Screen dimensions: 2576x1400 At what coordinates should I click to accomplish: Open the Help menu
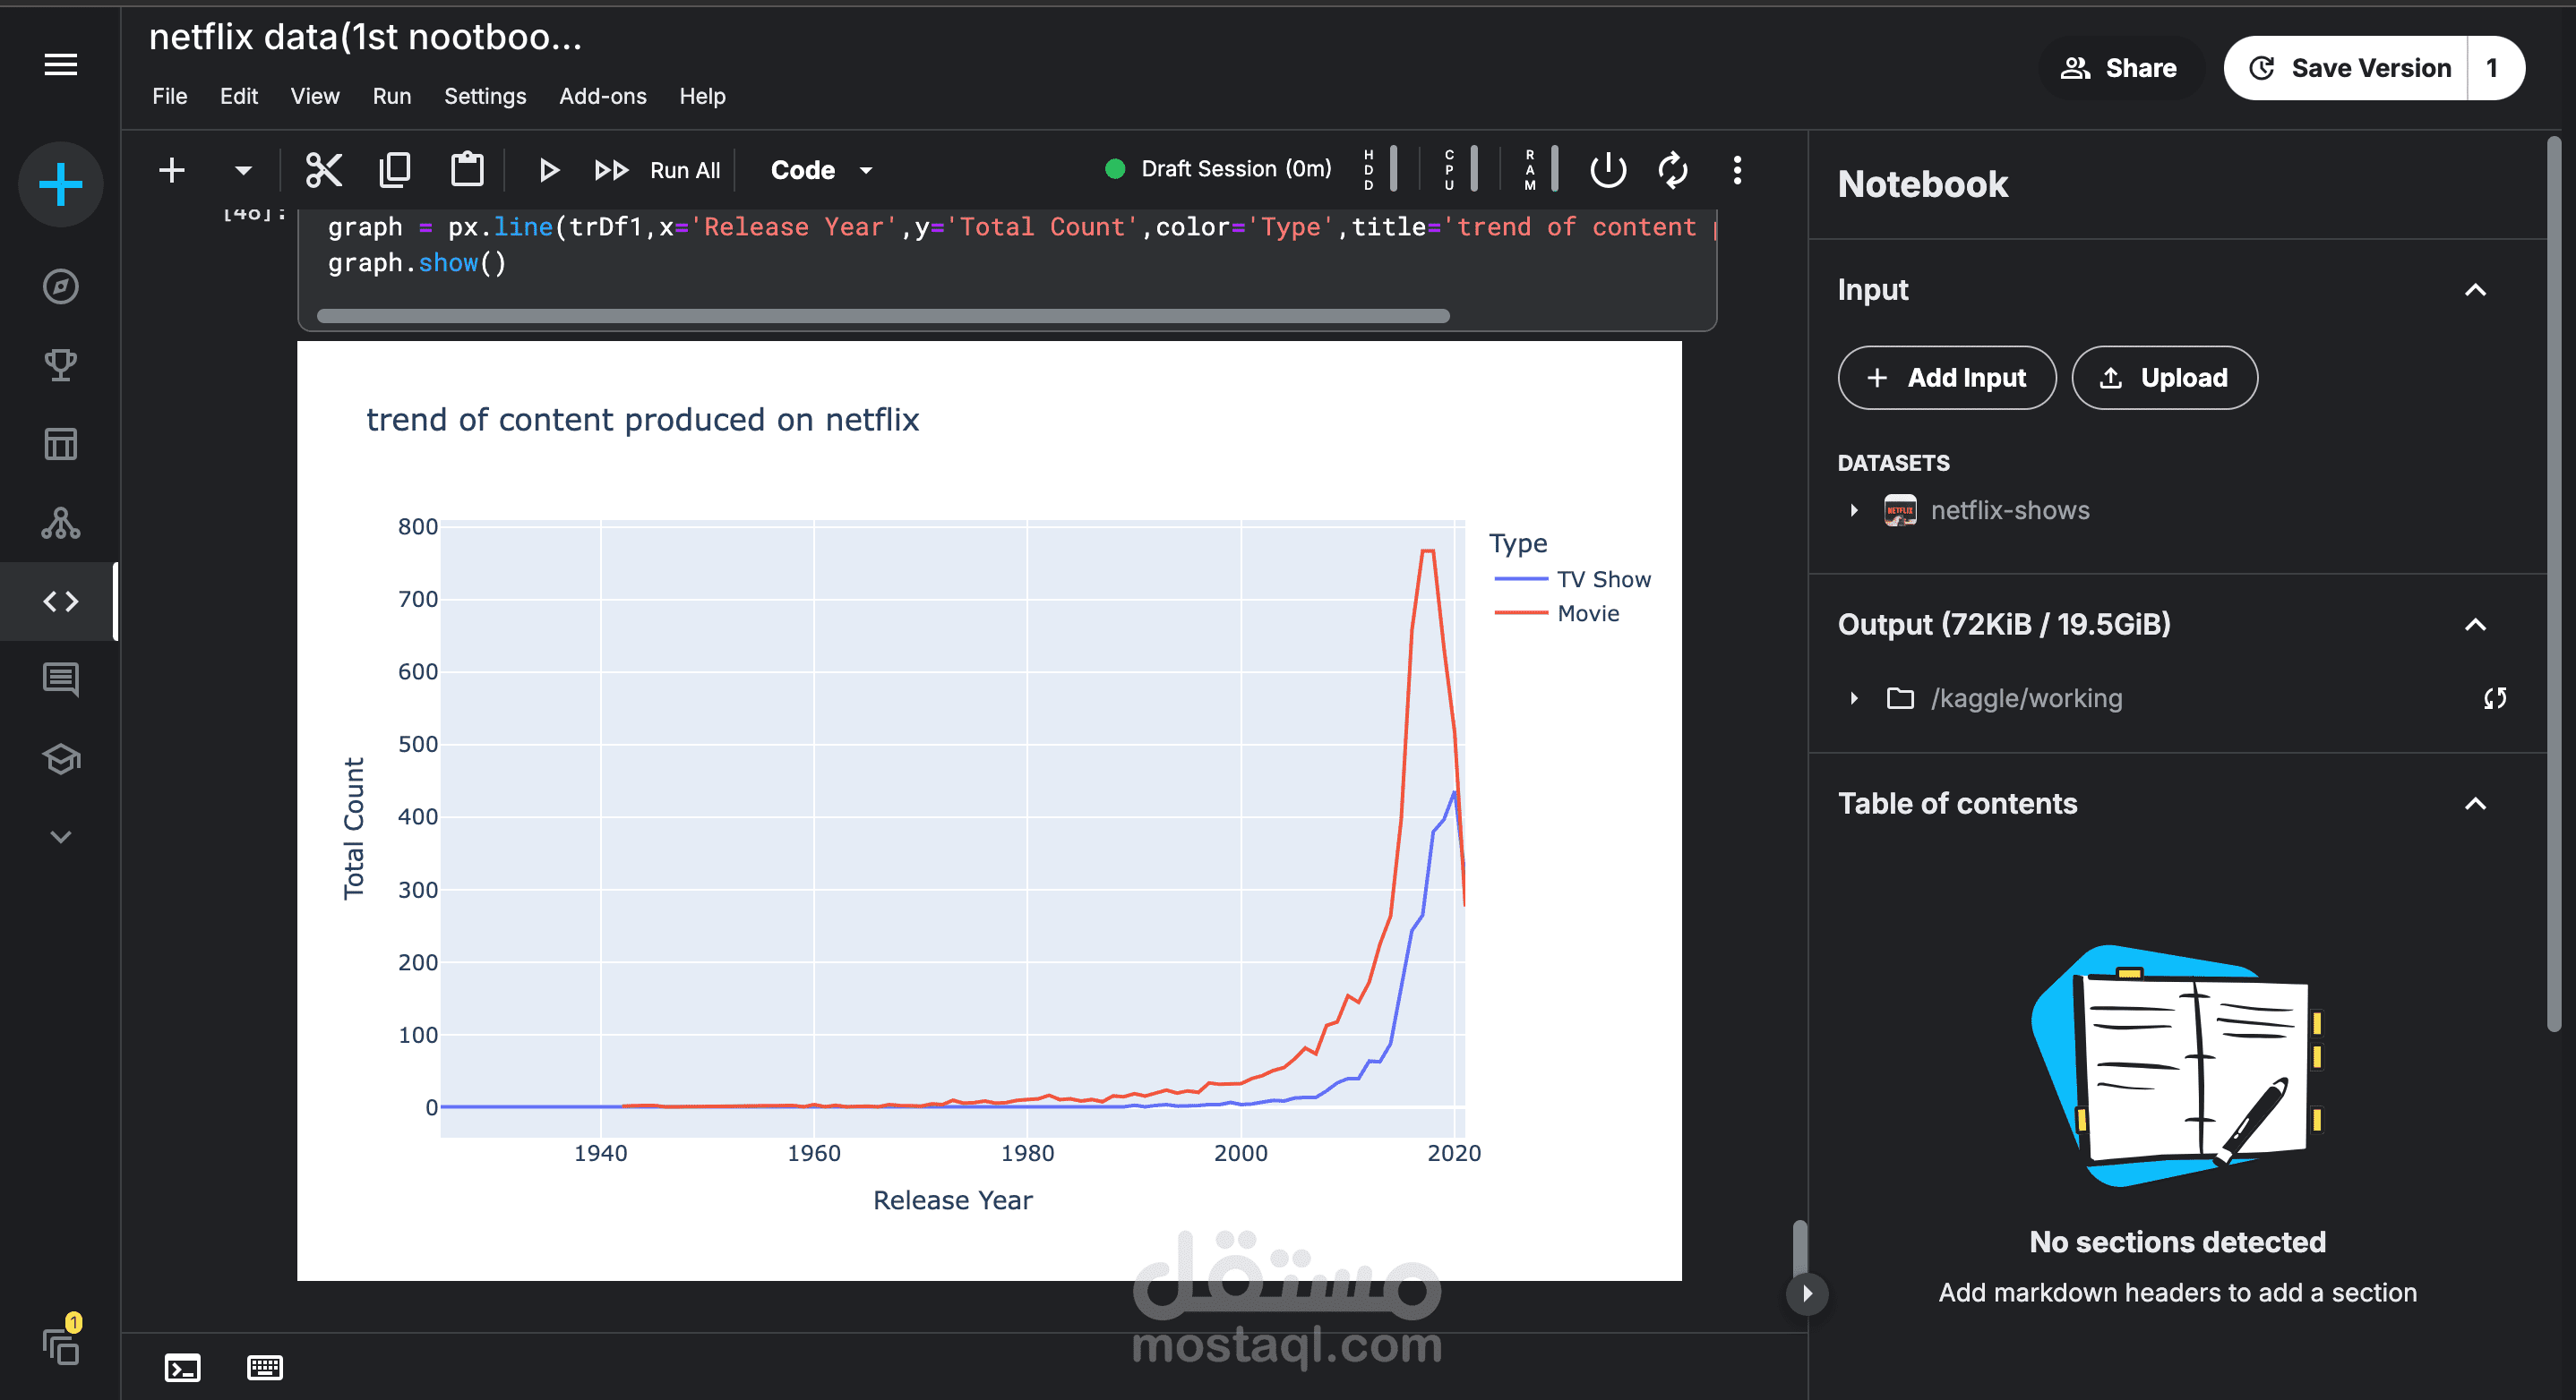(702, 96)
